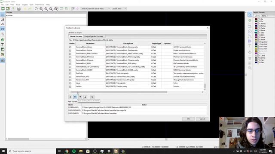275x154 pixels.
Task: Click the F.Cu layer color swatch
Action: click(x=256, y=19)
